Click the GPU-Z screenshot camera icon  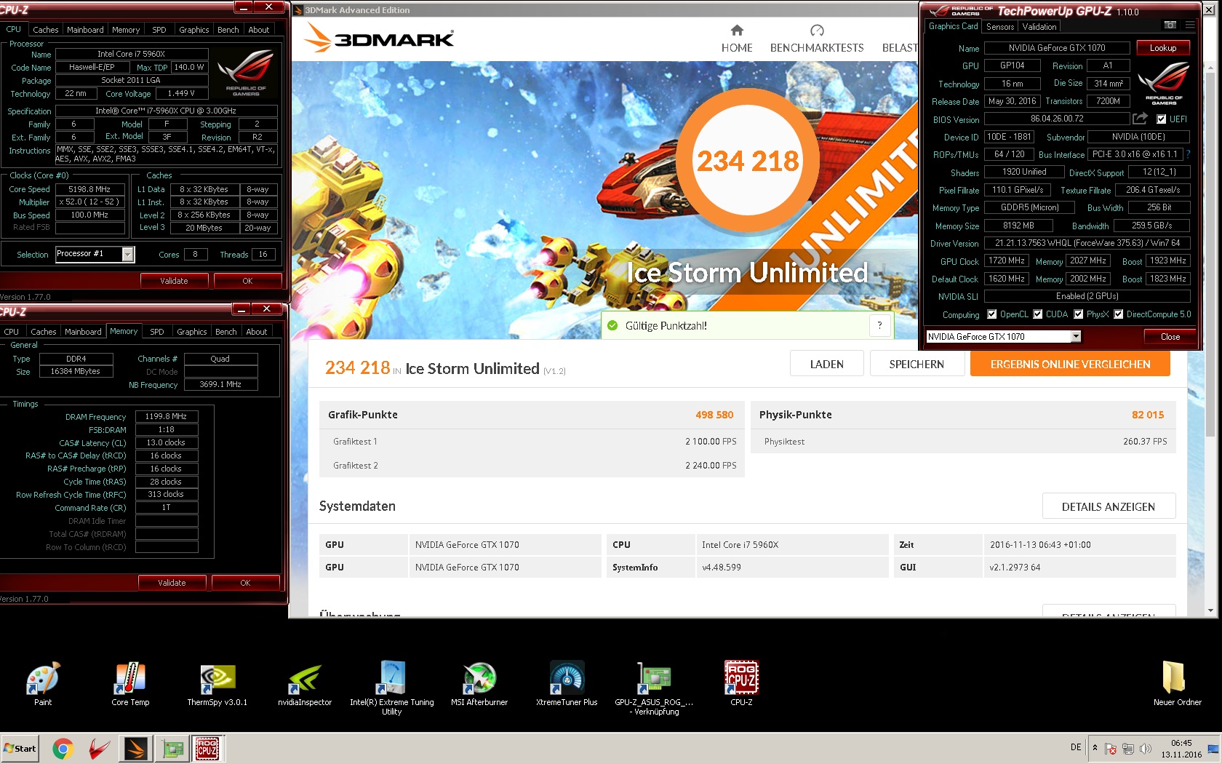(x=1170, y=25)
